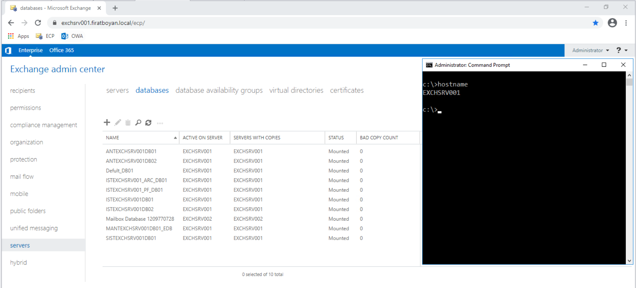Close the databases browser tab
This screenshot has height=288, width=636.
coord(99,8)
